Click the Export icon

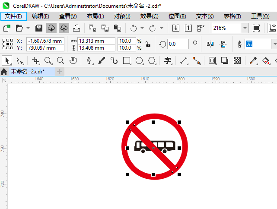[x=188, y=28]
